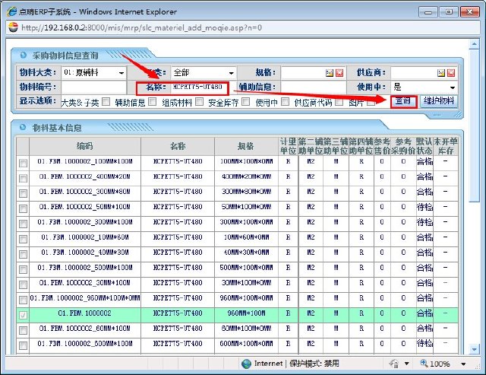Viewport: 486px width, 375px height.
Task: Click the Internet zone globe in status bar
Action: click(246, 364)
